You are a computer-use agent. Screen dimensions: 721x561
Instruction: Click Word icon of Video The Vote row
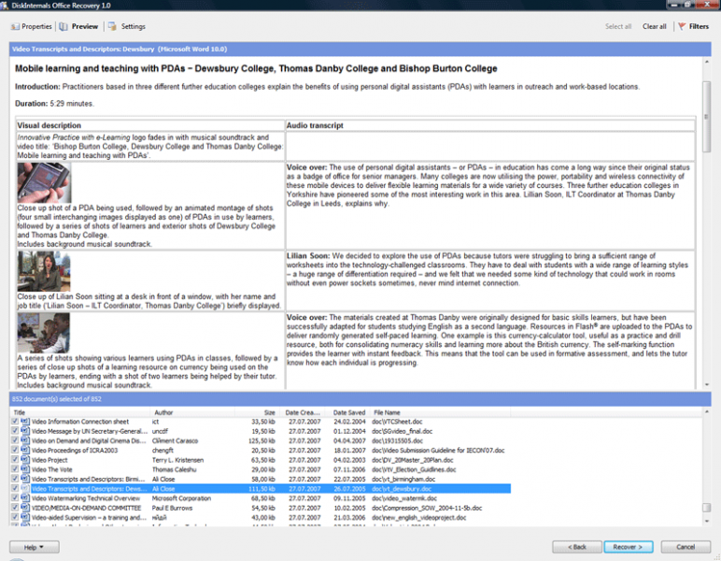[25, 469]
